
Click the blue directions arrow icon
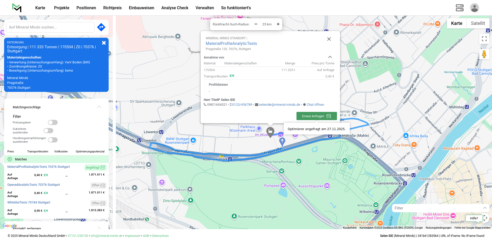pos(101,27)
